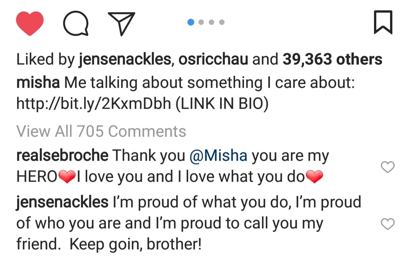Save post with bookmark icon
This screenshot has width=413, height=260.
(383, 23)
